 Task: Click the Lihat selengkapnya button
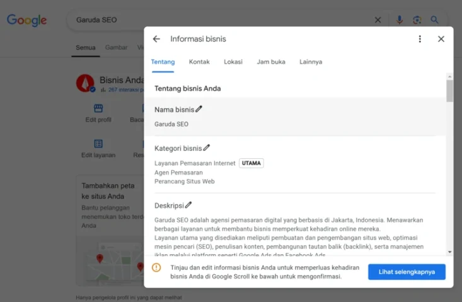(x=407, y=272)
